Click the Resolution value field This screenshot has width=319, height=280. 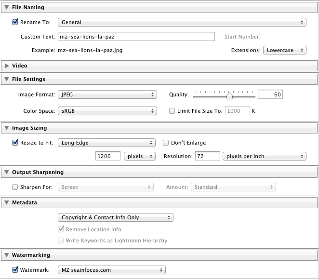207,156
